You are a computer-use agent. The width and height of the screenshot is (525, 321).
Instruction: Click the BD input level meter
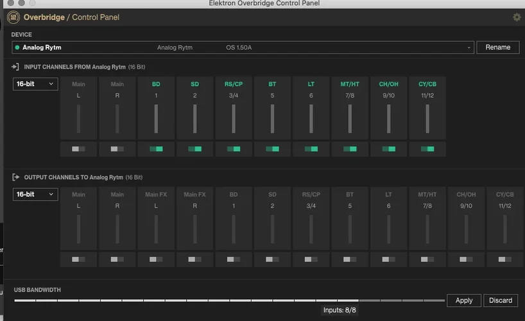pyautogui.click(x=156, y=119)
